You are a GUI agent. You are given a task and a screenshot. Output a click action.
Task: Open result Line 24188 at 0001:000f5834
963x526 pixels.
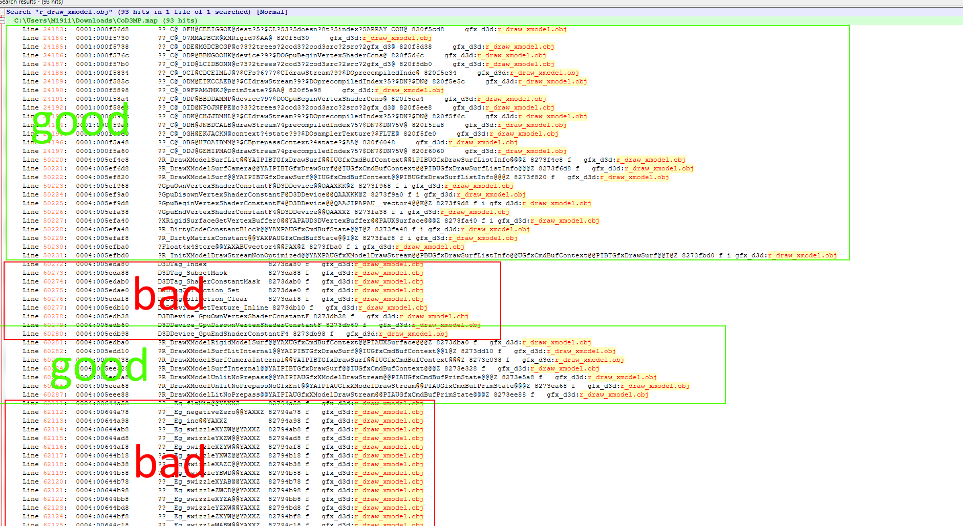coord(301,73)
